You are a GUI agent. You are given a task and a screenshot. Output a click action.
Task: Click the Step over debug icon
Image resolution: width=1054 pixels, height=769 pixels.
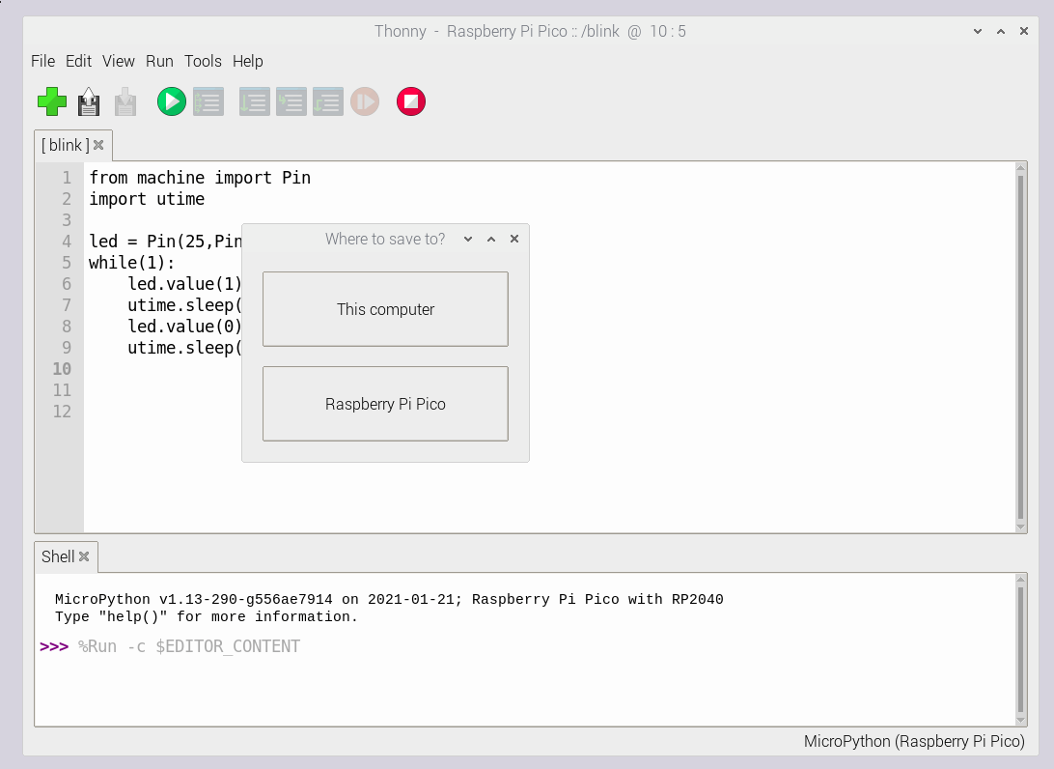coord(254,101)
